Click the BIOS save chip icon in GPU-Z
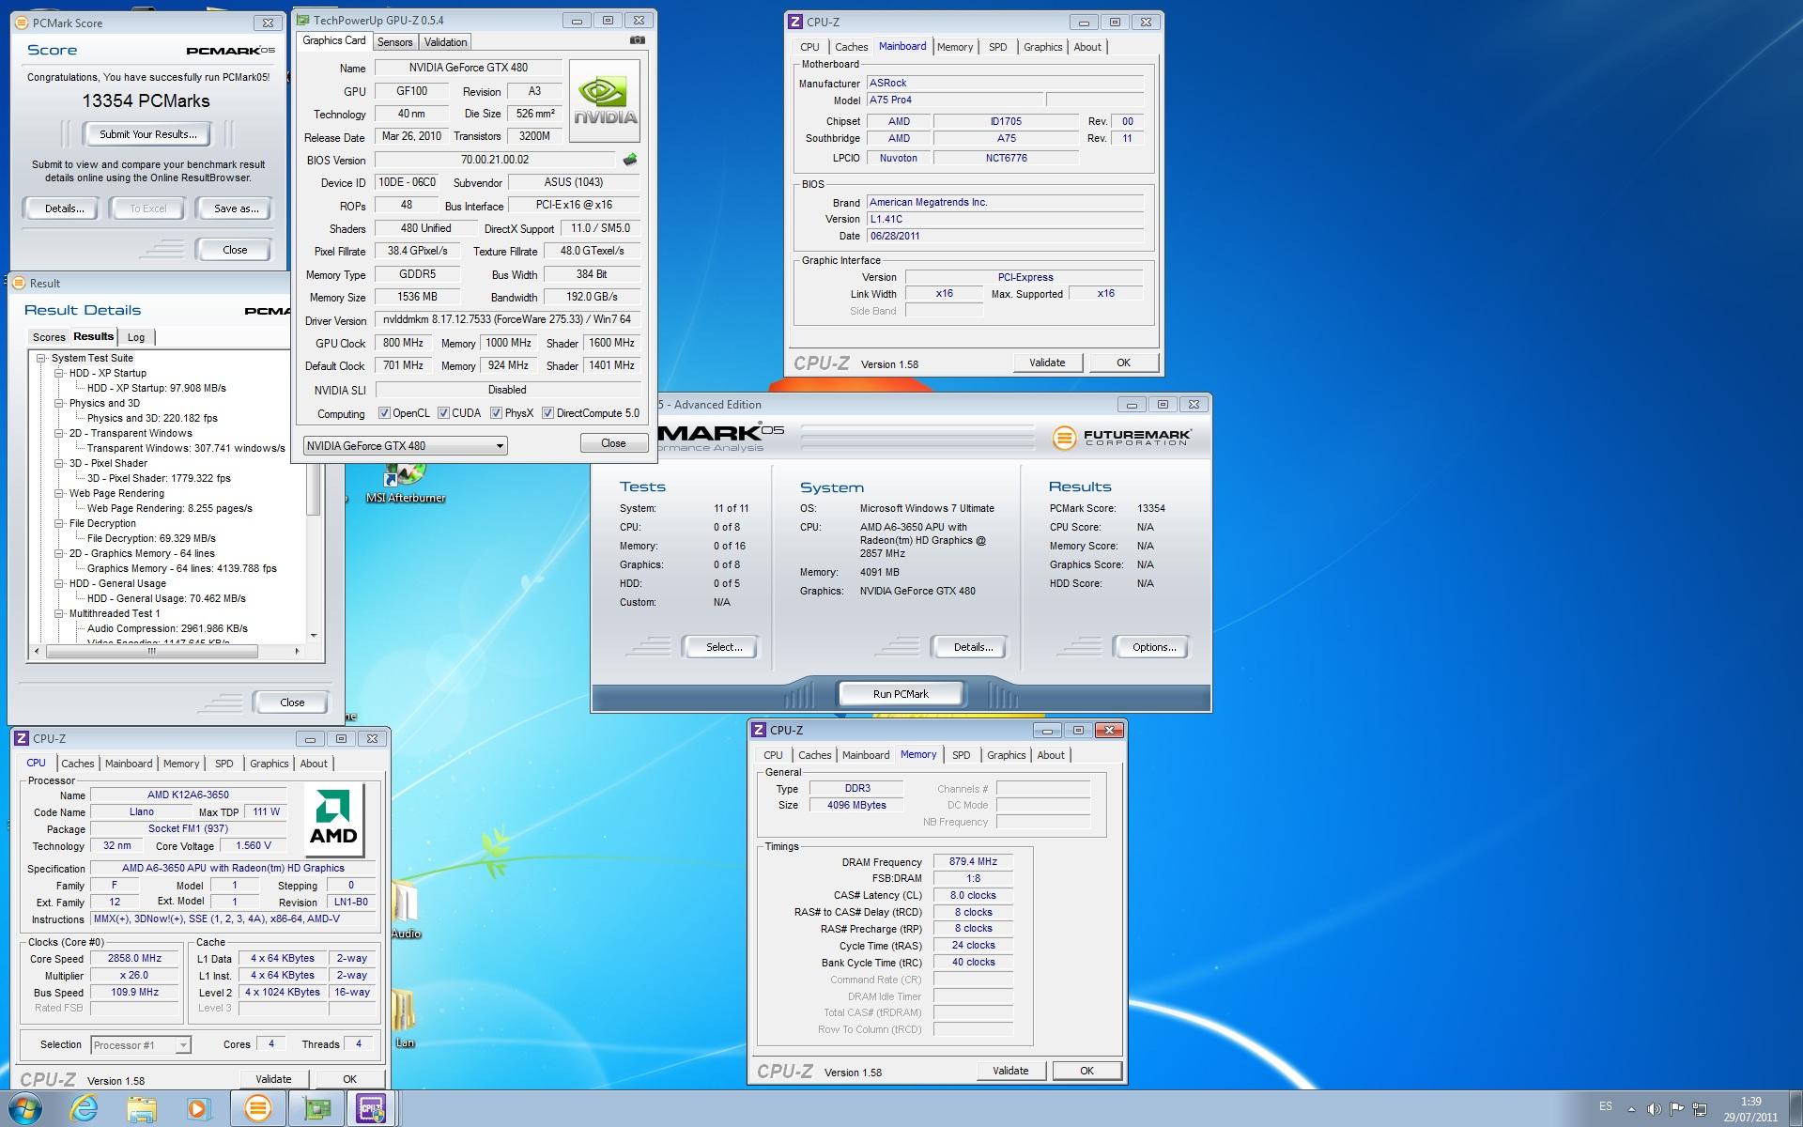Viewport: 1803px width, 1127px height. click(x=630, y=160)
